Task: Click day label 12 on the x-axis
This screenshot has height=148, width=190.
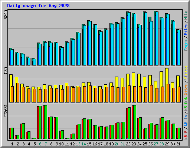Action: [x=72, y=144]
